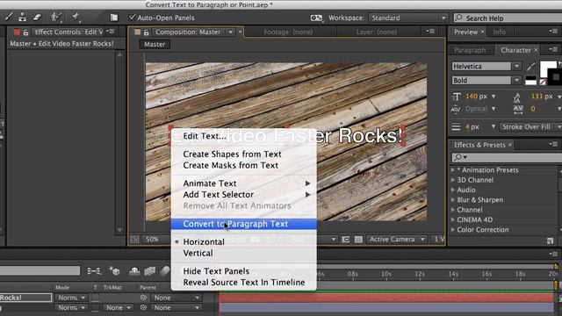Click the always preview icon at viewer bottom-left
The width and height of the screenshot is (562, 316).
134,240
